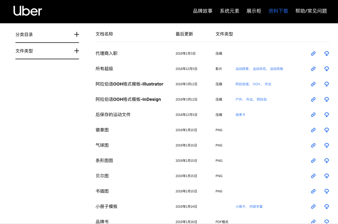Open the 系统元素 nav item
The height and width of the screenshot is (224, 338).
[229, 11]
